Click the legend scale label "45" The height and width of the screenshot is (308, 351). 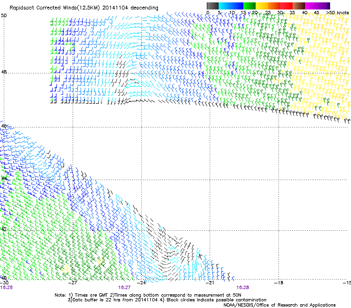(x=316, y=13)
